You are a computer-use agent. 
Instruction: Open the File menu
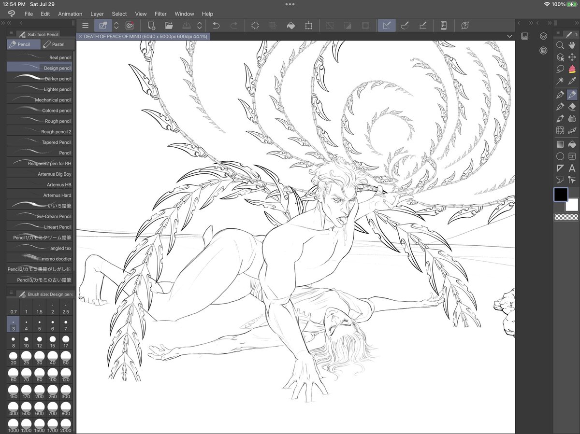pyautogui.click(x=29, y=14)
